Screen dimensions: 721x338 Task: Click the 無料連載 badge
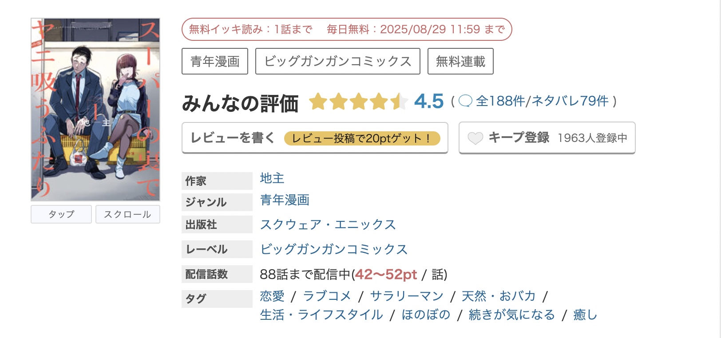click(460, 61)
